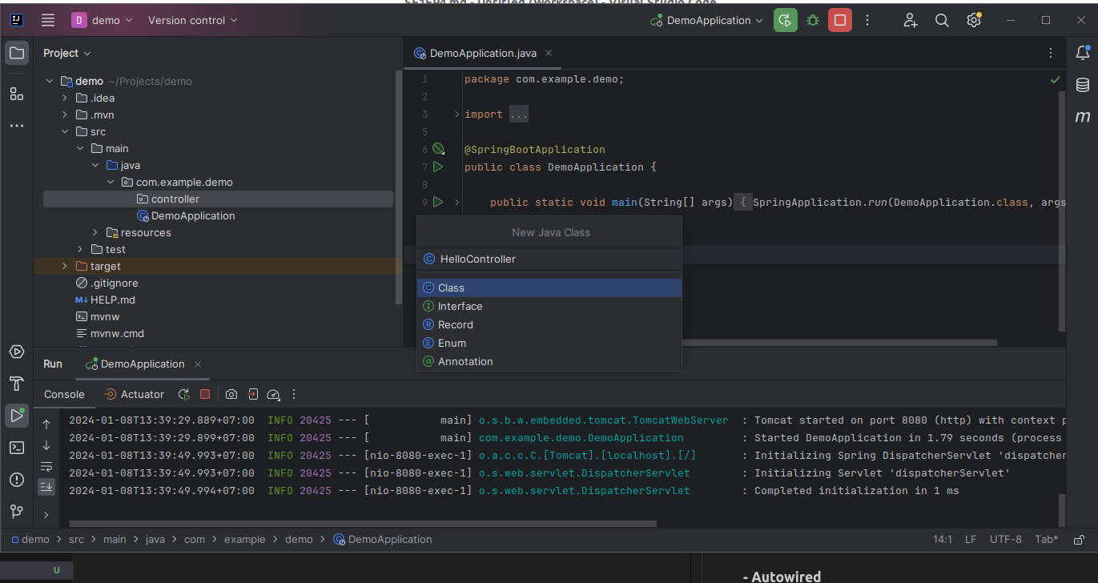Open the Version control dropdown
The height and width of the screenshot is (583, 1098).
[193, 20]
